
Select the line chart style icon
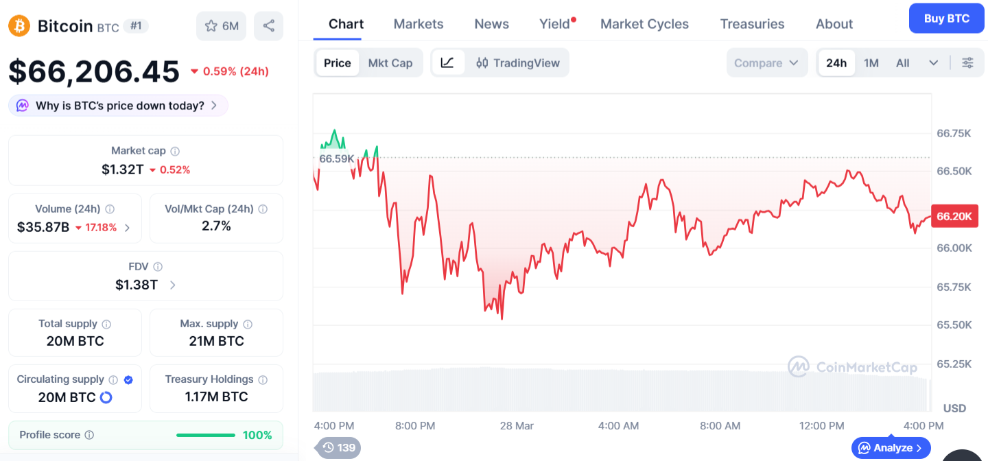[447, 62]
